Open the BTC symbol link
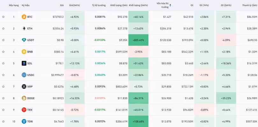The image size is (258, 127). click(x=30, y=17)
